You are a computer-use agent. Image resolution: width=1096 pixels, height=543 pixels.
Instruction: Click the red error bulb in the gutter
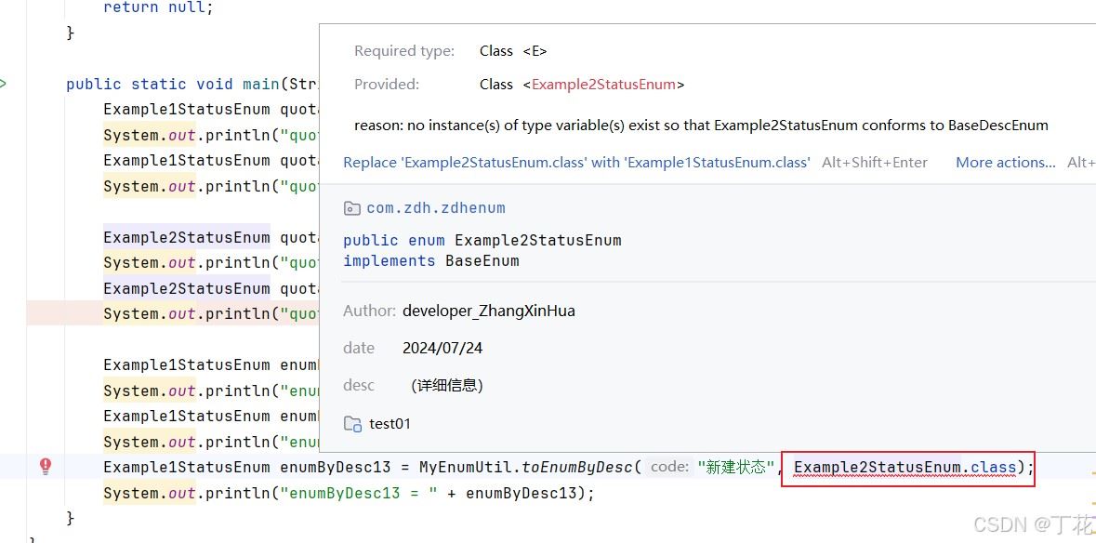[x=45, y=467]
